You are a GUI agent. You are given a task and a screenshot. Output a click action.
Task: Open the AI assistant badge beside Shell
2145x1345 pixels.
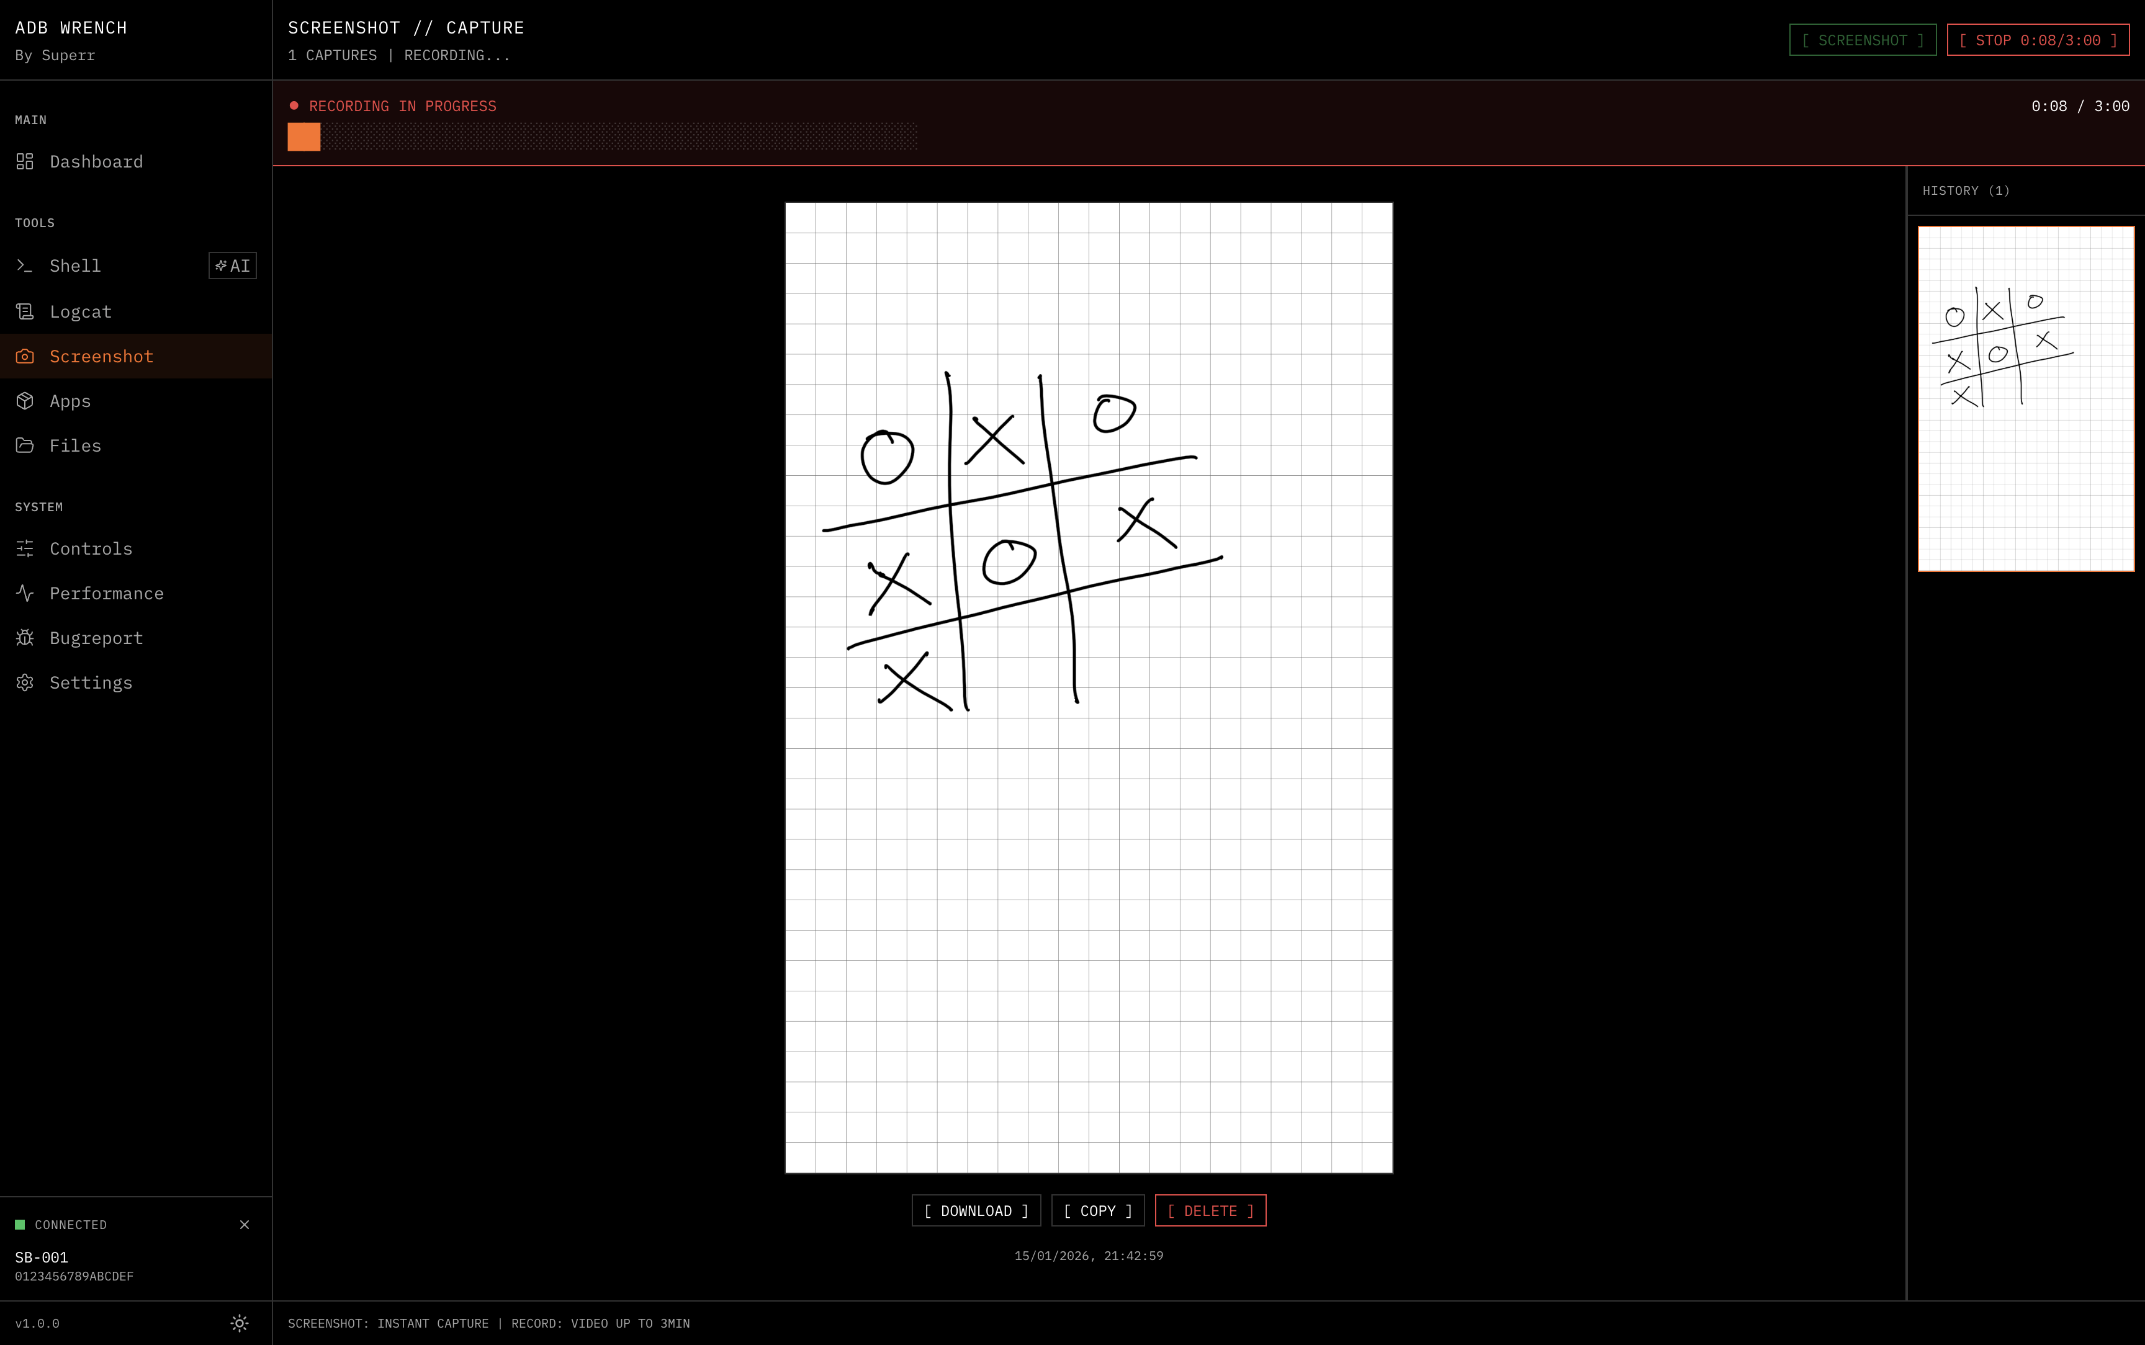(x=232, y=265)
